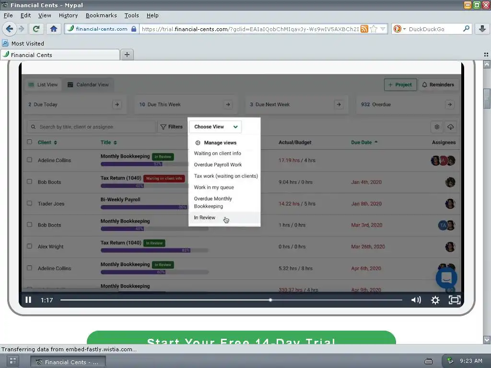Open the search engine selector dropdown arrow

coord(404,29)
